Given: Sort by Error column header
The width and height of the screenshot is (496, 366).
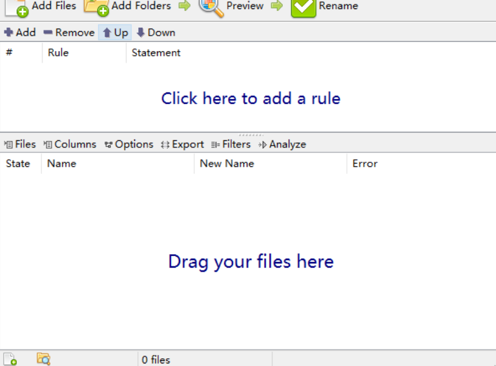Looking at the screenshot, I should (x=421, y=164).
